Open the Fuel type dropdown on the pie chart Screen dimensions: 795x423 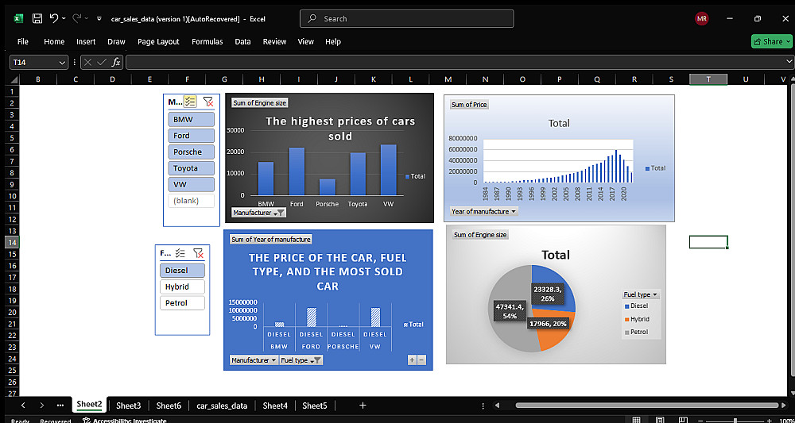(x=641, y=294)
